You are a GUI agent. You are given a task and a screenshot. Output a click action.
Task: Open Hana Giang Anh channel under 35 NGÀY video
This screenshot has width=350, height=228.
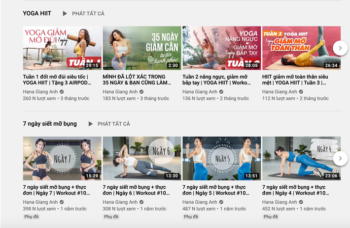coord(120,92)
